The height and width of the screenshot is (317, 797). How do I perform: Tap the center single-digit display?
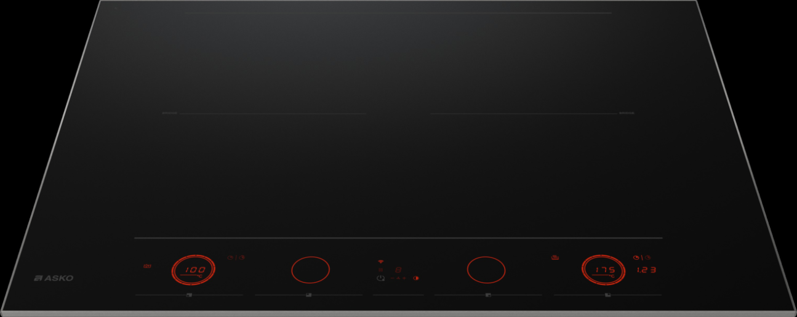coord(398,270)
